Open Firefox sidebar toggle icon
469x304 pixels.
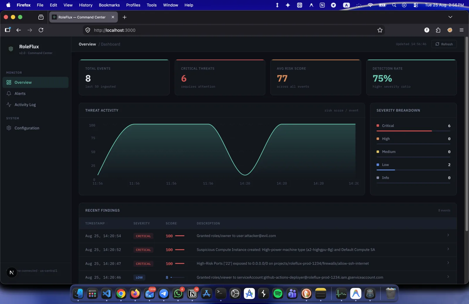coord(8,30)
